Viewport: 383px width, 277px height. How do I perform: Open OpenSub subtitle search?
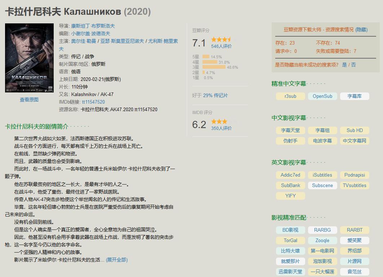tap(322, 96)
